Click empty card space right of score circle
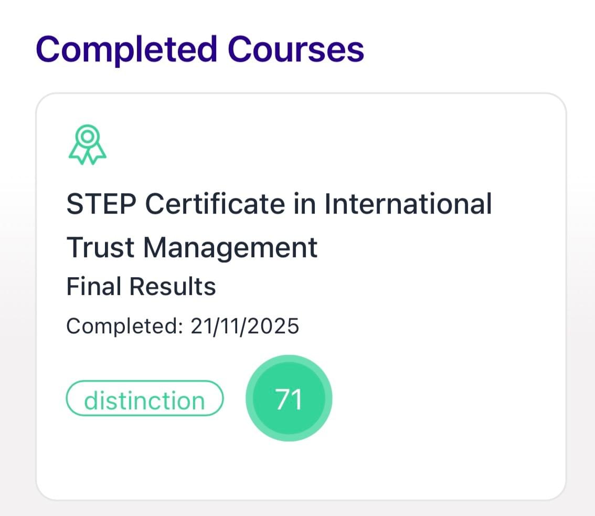This screenshot has height=516, width=595. [x=446, y=400]
